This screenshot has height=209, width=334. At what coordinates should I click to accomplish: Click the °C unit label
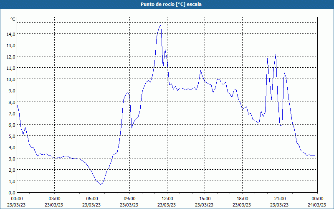tap(13, 19)
